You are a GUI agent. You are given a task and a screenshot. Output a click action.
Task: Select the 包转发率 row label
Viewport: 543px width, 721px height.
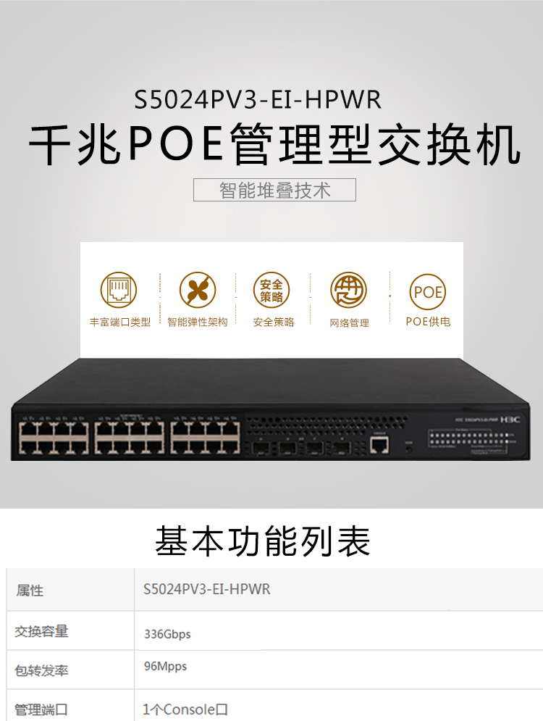click(x=70, y=670)
